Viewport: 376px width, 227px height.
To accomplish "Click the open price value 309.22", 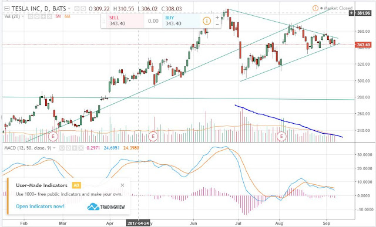I will coord(101,9).
